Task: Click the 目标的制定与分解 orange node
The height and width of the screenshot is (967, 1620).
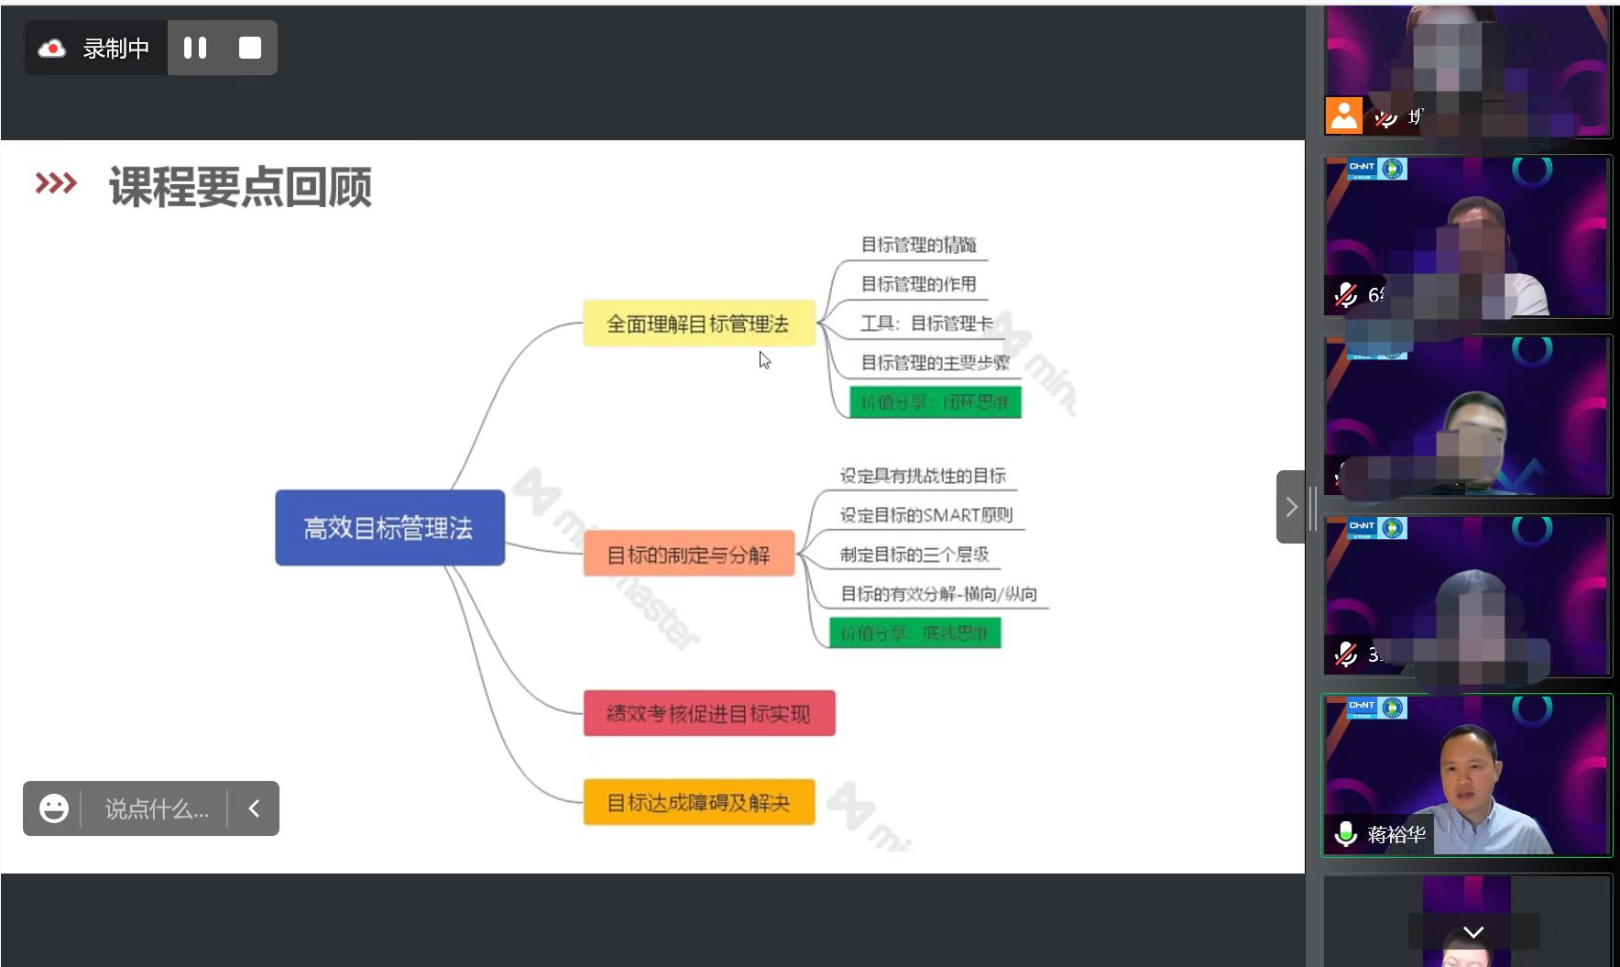Action: coord(688,555)
